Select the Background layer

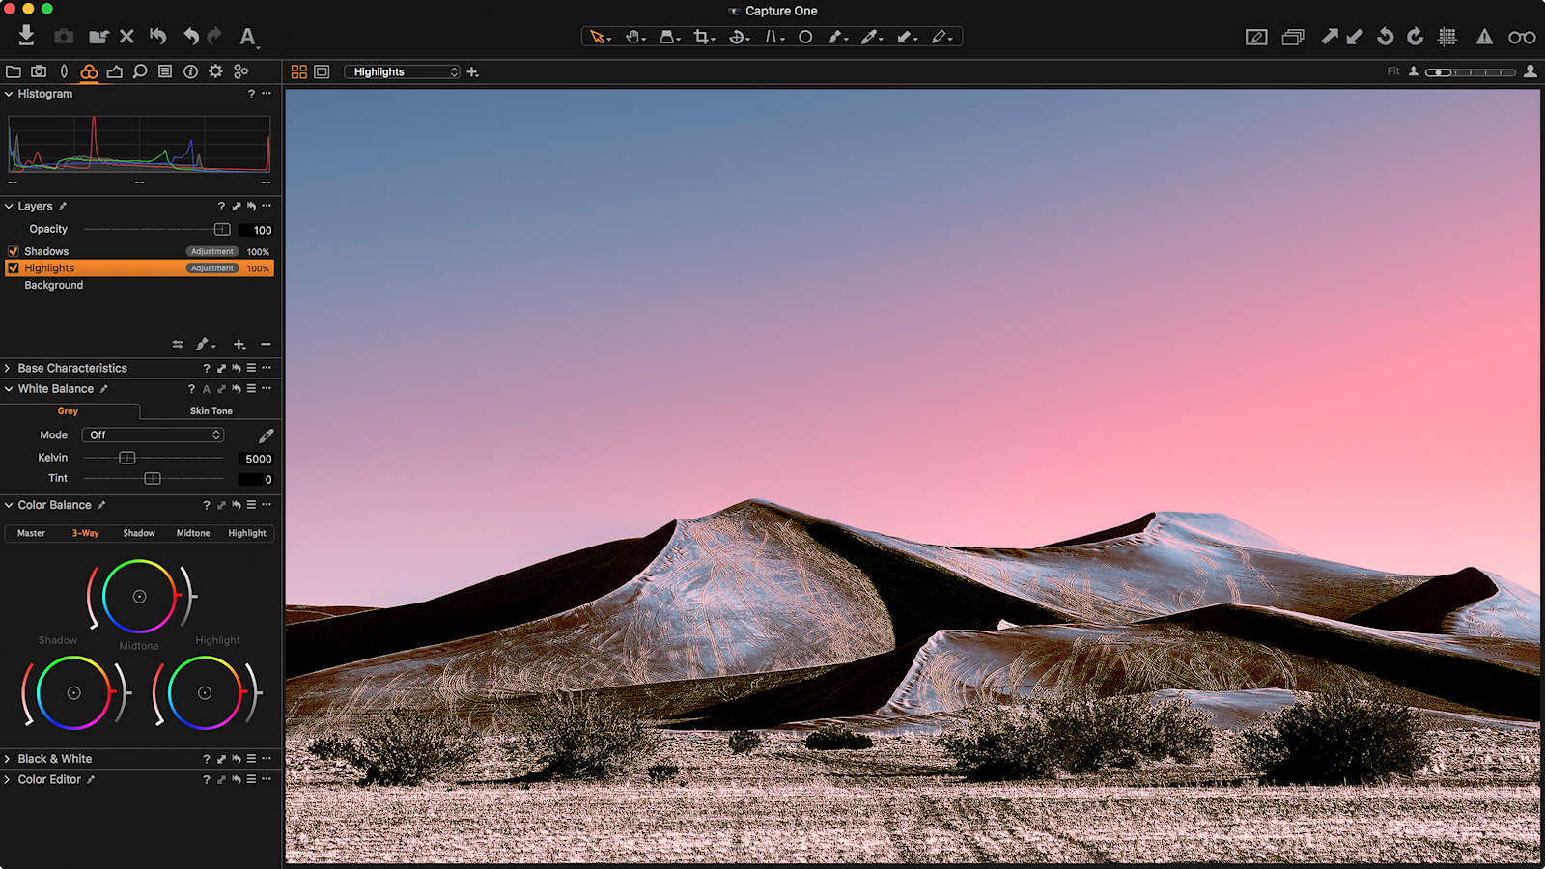coord(54,286)
